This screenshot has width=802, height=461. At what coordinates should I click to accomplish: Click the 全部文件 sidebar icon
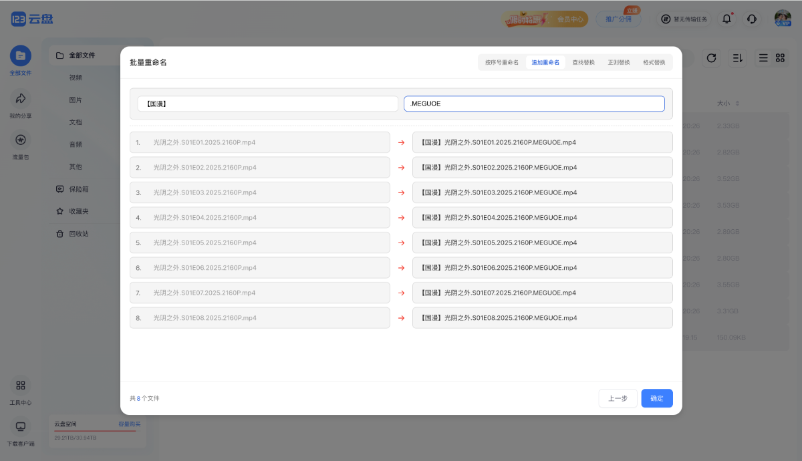click(x=21, y=56)
